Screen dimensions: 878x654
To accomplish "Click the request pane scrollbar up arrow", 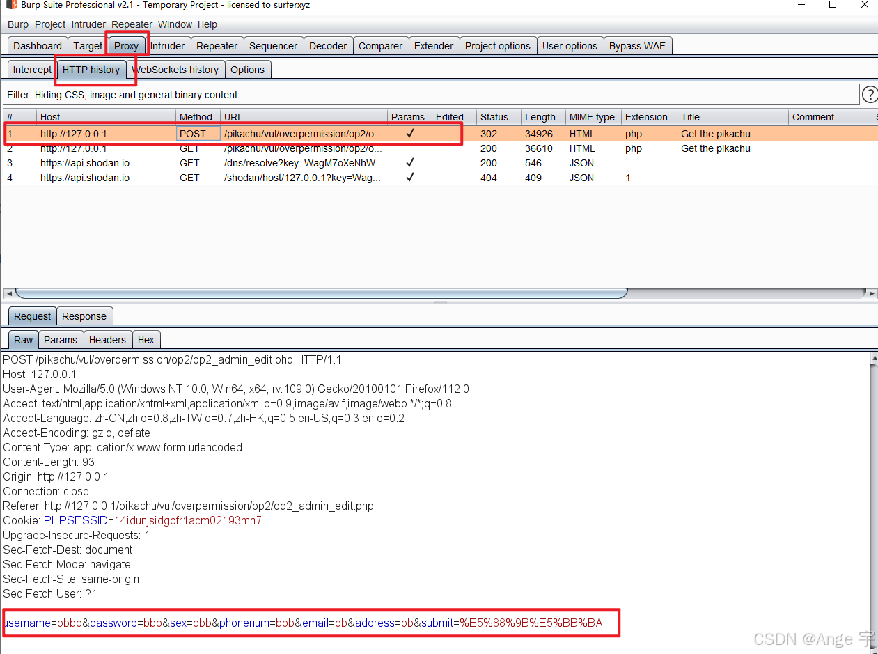I will [874, 359].
